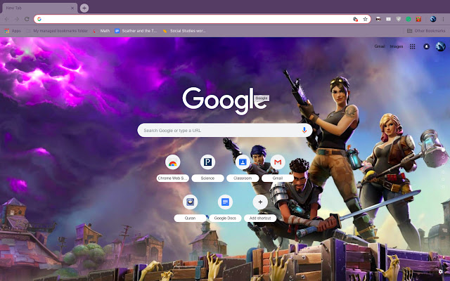Image resolution: width=450 pixels, height=281 pixels.
Task: Open the Science shortcut icon
Action: [x=207, y=162]
